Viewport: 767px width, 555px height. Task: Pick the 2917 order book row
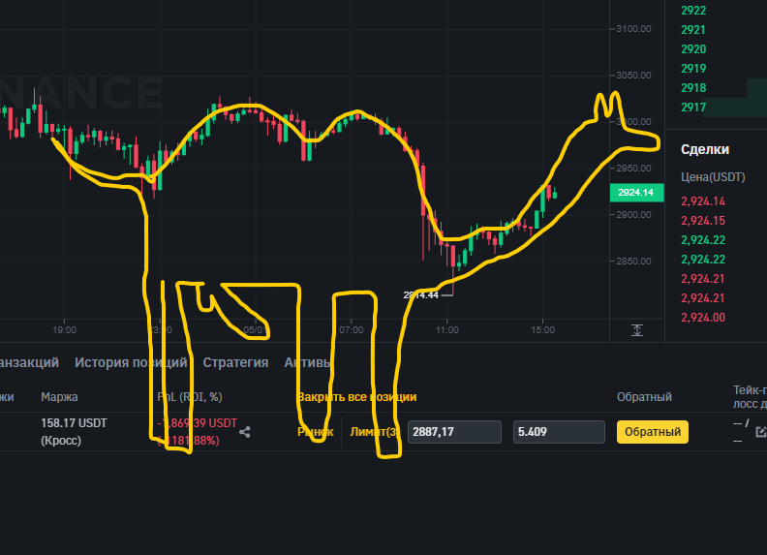(x=693, y=108)
